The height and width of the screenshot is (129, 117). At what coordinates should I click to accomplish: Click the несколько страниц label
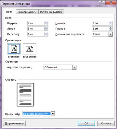[20, 67]
